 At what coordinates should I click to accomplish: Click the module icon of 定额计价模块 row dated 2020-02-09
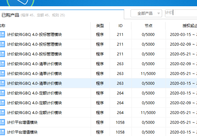point(2,103)
